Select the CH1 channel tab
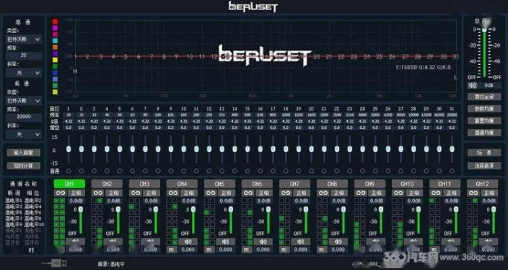This screenshot has width=508, height=270. [x=68, y=184]
